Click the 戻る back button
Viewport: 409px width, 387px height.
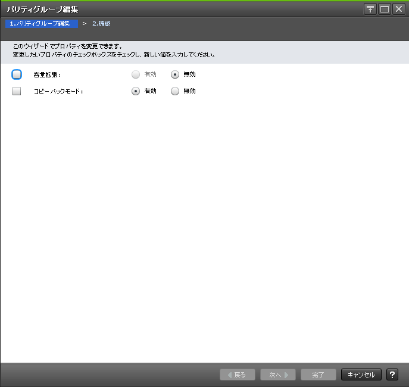[238, 374]
